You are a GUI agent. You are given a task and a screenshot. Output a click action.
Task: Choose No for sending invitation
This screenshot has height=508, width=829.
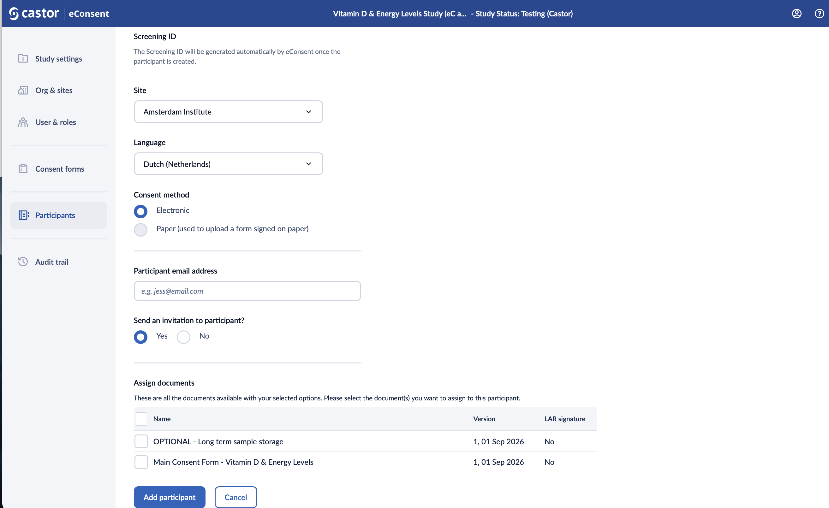tap(184, 337)
